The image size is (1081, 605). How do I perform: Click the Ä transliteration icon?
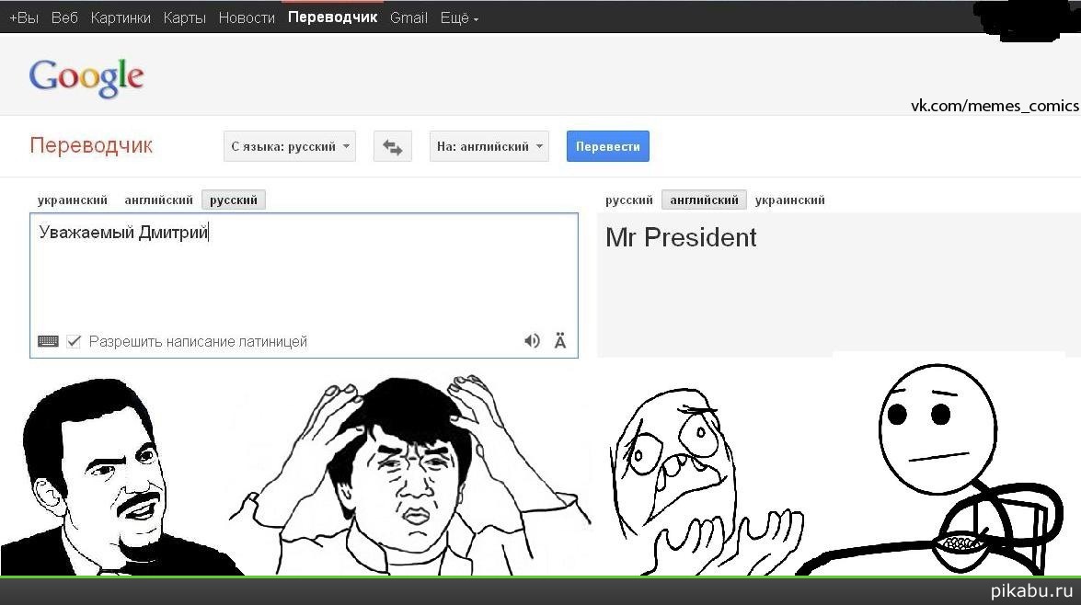point(559,340)
